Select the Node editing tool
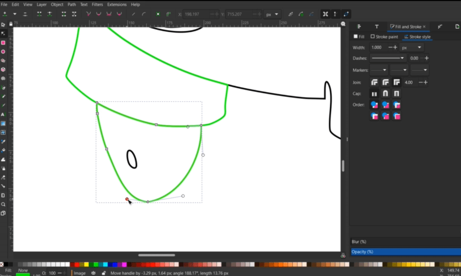 coord(3,33)
